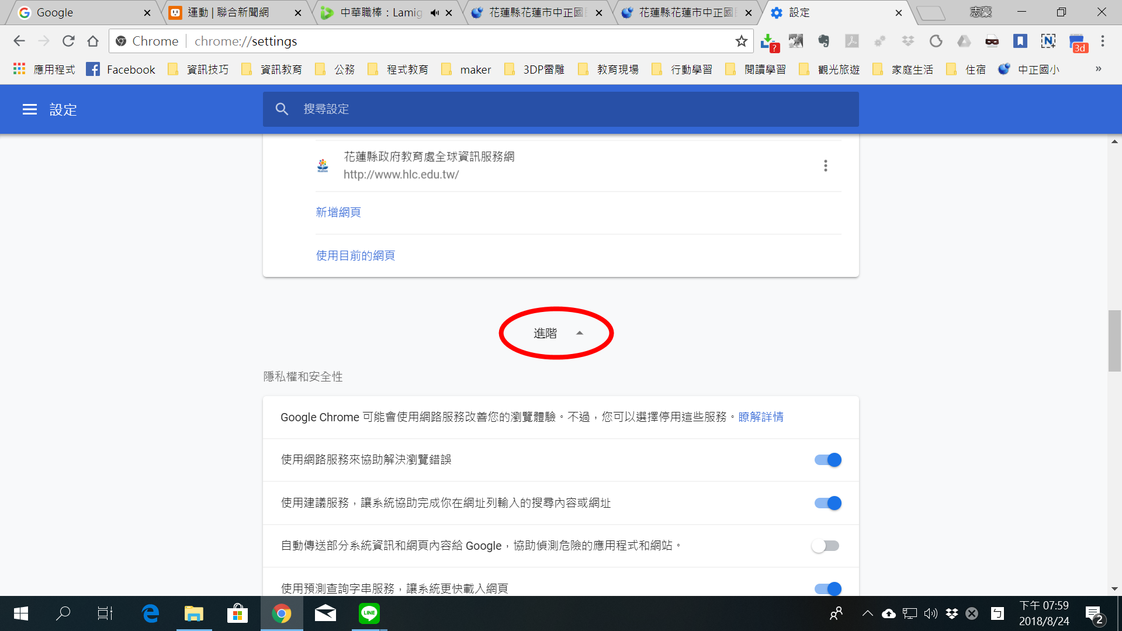
Task: Open LINE from the taskbar
Action: point(369,613)
